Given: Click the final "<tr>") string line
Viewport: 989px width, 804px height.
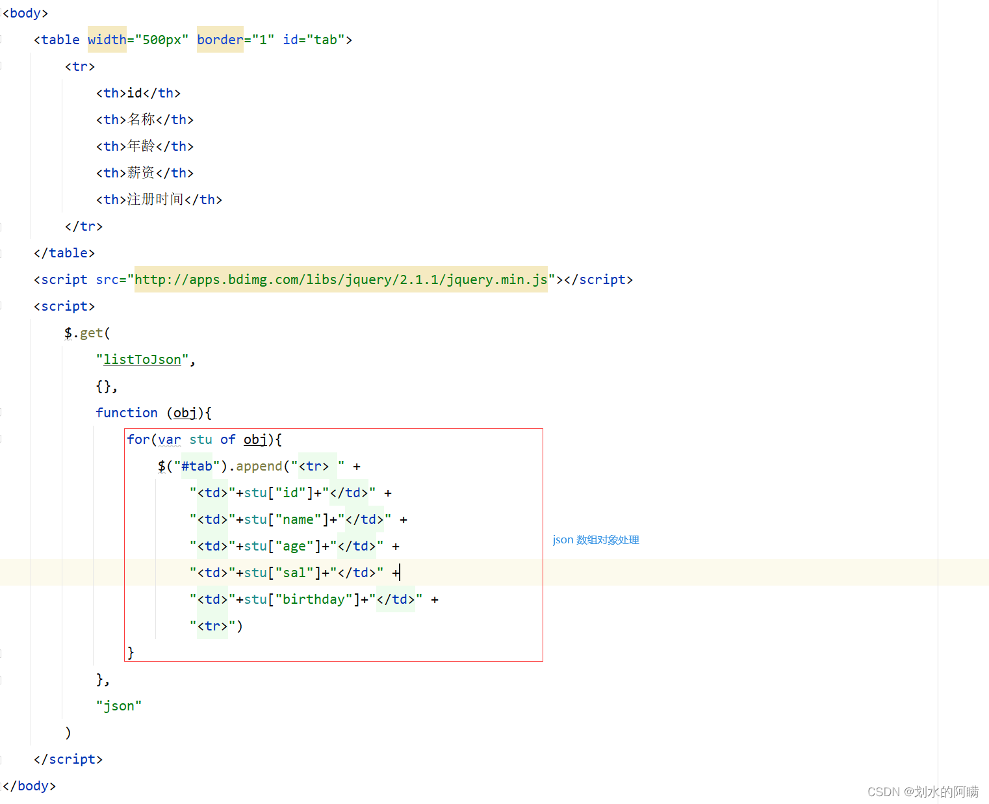Looking at the screenshot, I should coord(216,626).
